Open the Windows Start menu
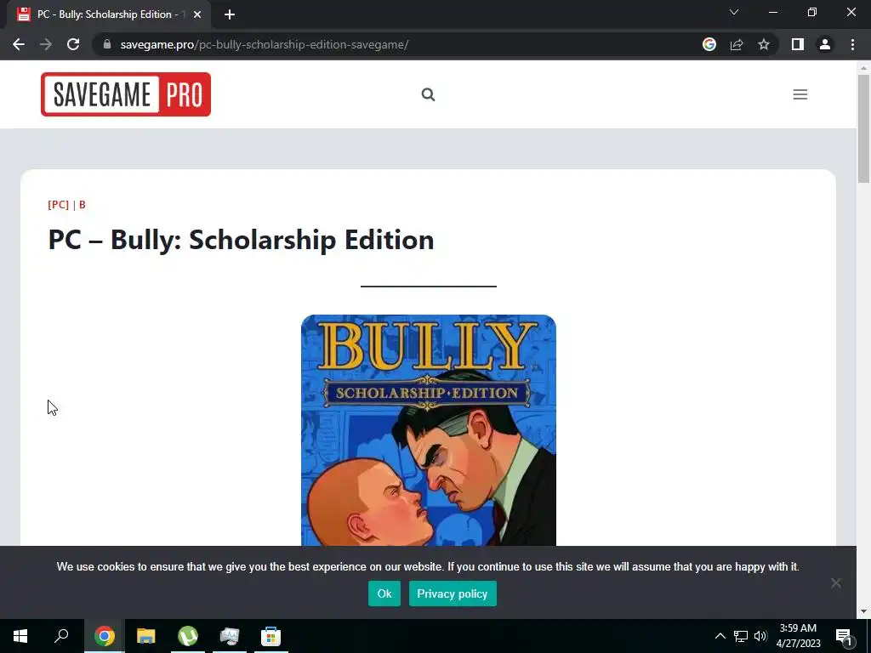871x653 pixels. tap(20, 636)
